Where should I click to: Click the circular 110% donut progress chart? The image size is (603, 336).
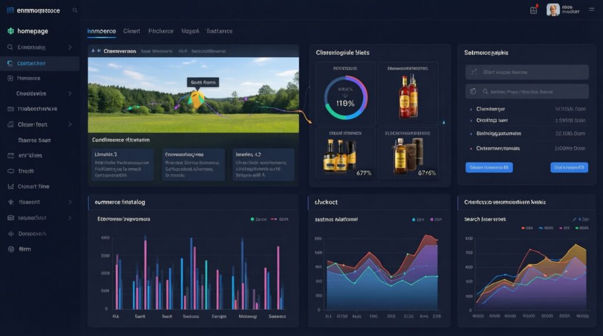(346, 98)
